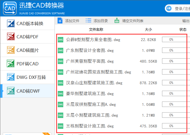Click the DWG DXF互转 sidebar icon

[x=11, y=77]
